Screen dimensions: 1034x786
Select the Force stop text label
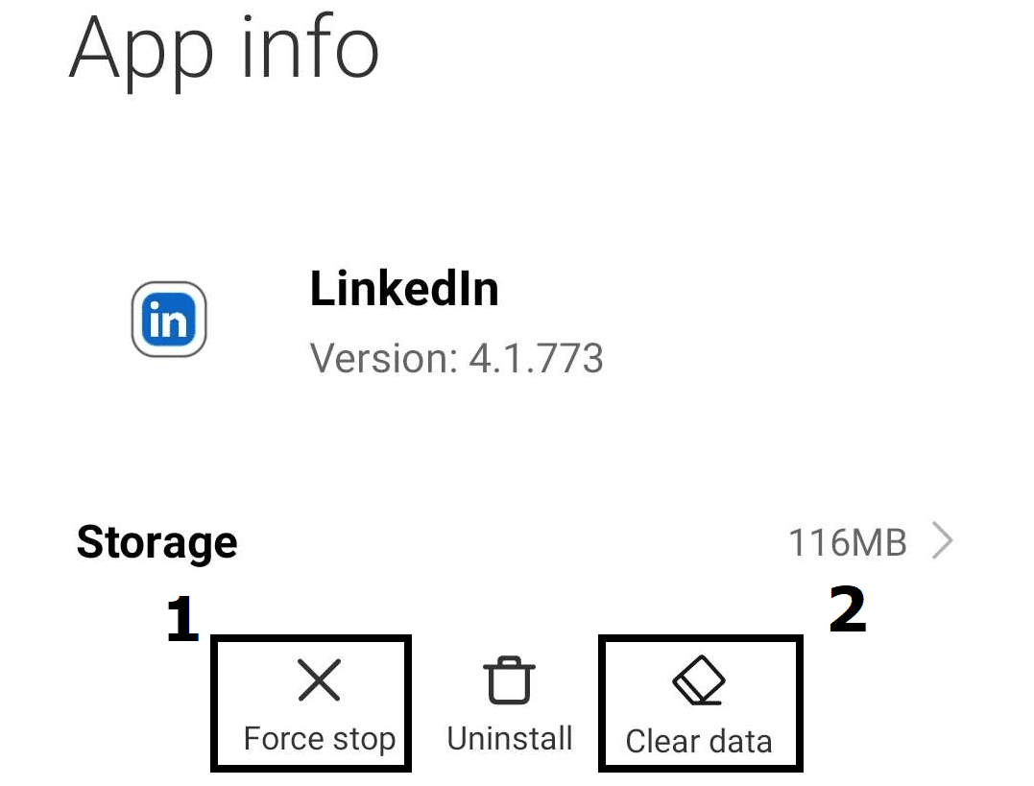pyautogui.click(x=319, y=739)
